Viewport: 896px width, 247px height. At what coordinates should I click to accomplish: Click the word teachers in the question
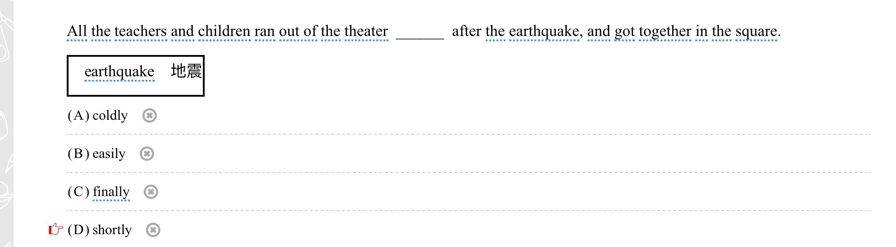tap(141, 31)
